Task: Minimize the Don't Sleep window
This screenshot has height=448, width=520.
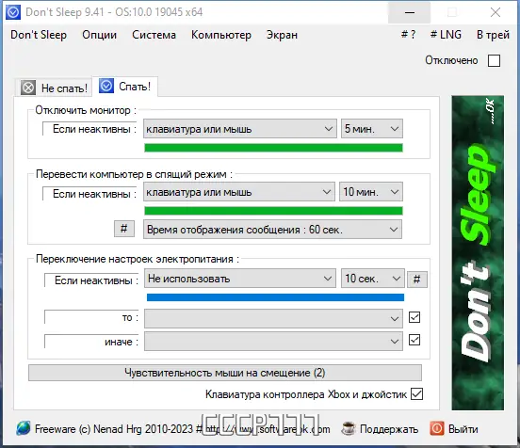Action: pyautogui.click(x=410, y=12)
